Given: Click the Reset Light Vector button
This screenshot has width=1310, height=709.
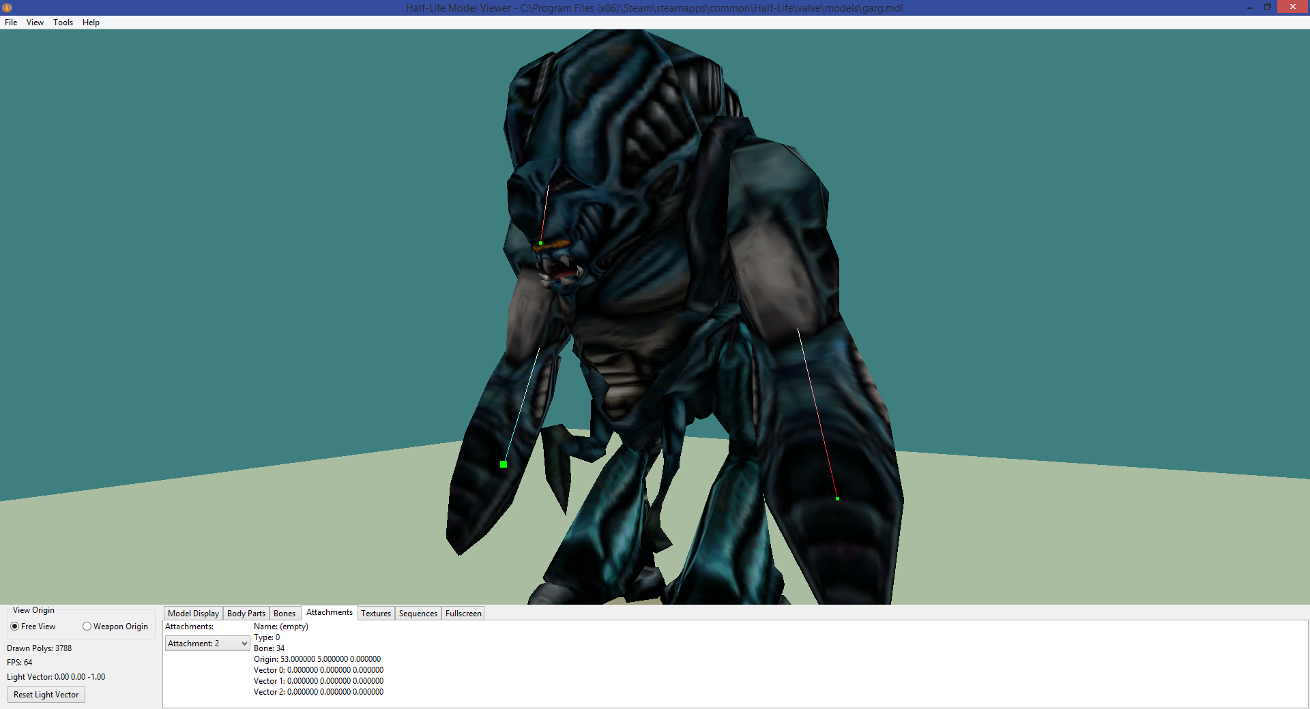Looking at the screenshot, I should click(x=46, y=695).
